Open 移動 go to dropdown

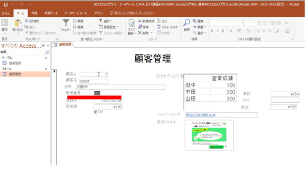199,27
